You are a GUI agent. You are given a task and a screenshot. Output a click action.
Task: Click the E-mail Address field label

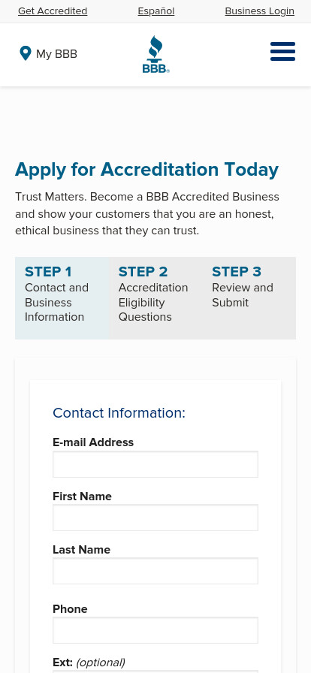[93, 442]
